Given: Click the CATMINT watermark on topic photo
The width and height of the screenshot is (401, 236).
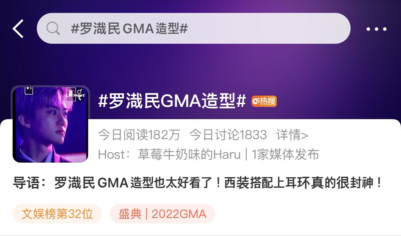Looking at the screenshot, I should (x=75, y=95).
